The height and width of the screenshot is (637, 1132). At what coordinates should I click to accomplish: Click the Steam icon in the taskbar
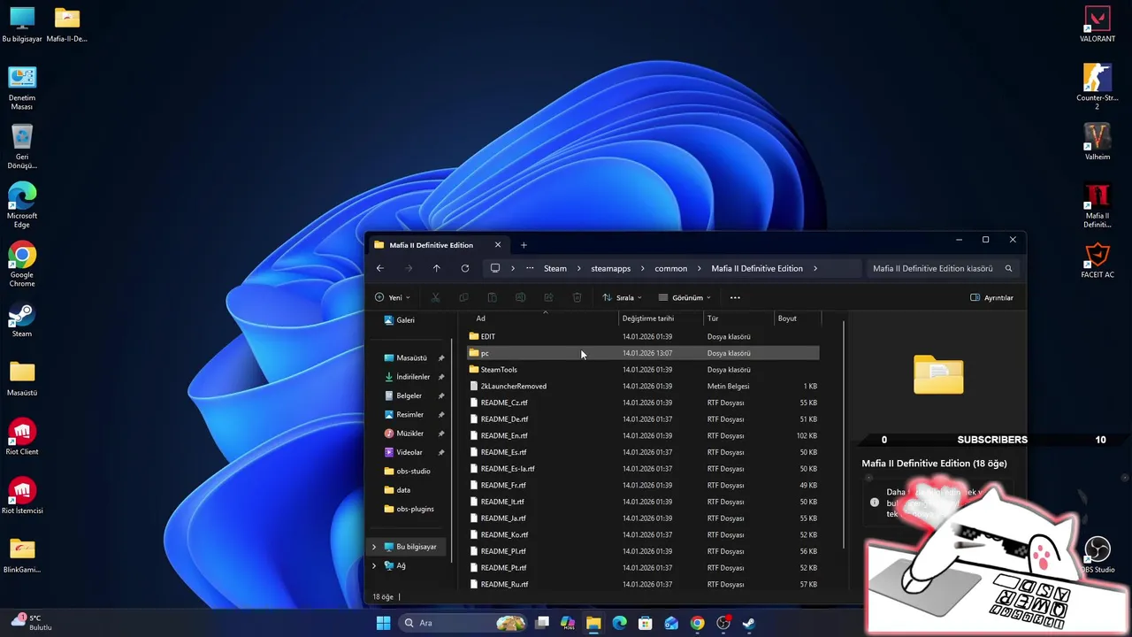[x=748, y=623]
